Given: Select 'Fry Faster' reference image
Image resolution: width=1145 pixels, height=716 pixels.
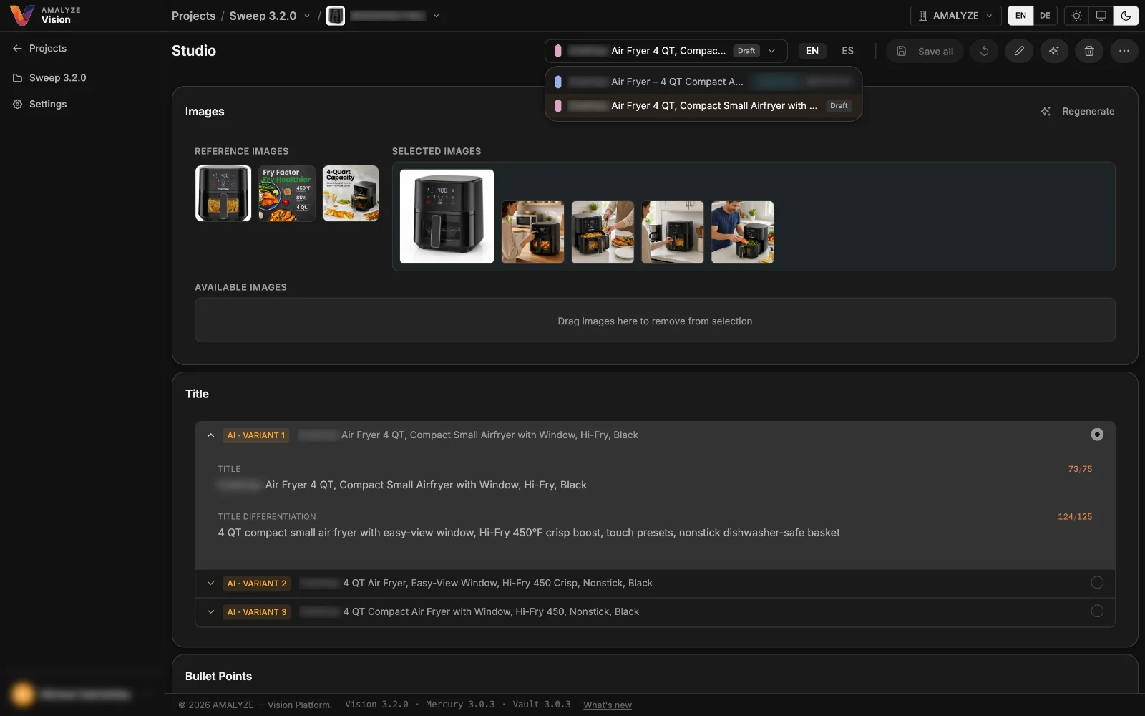Looking at the screenshot, I should 287,193.
